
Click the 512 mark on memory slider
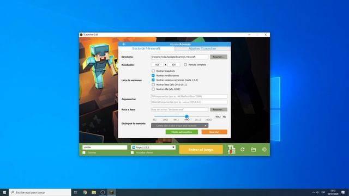click(154, 120)
